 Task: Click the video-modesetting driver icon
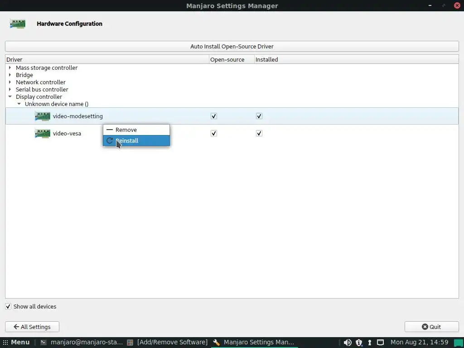coord(42,116)
